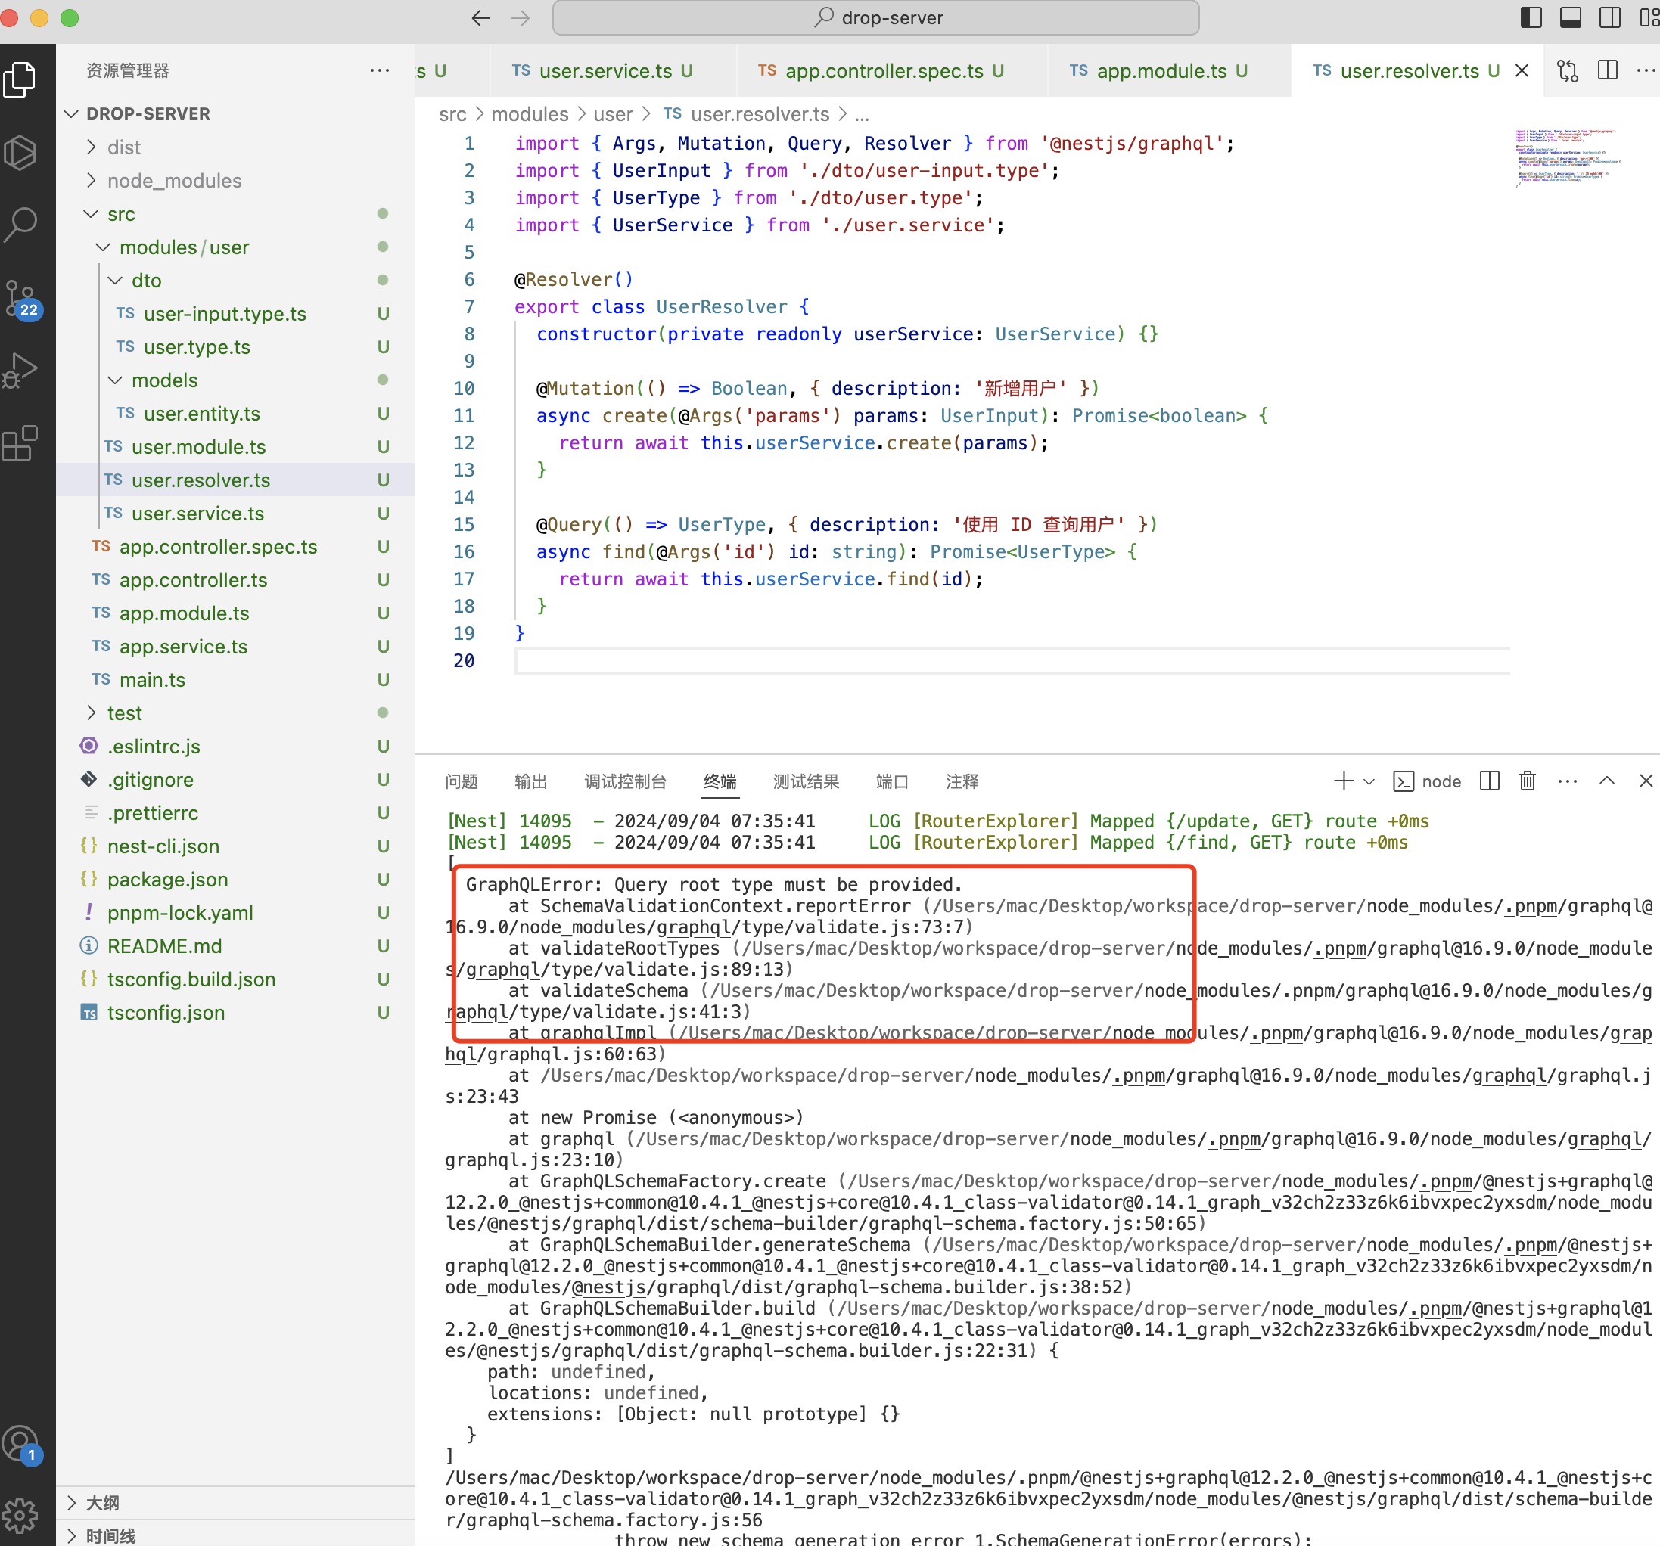Open the terminal launch profile dropdown

tap(1369, 781)
